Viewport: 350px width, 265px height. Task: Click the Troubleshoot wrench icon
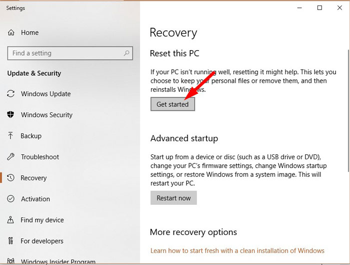[x=10, y=156]
